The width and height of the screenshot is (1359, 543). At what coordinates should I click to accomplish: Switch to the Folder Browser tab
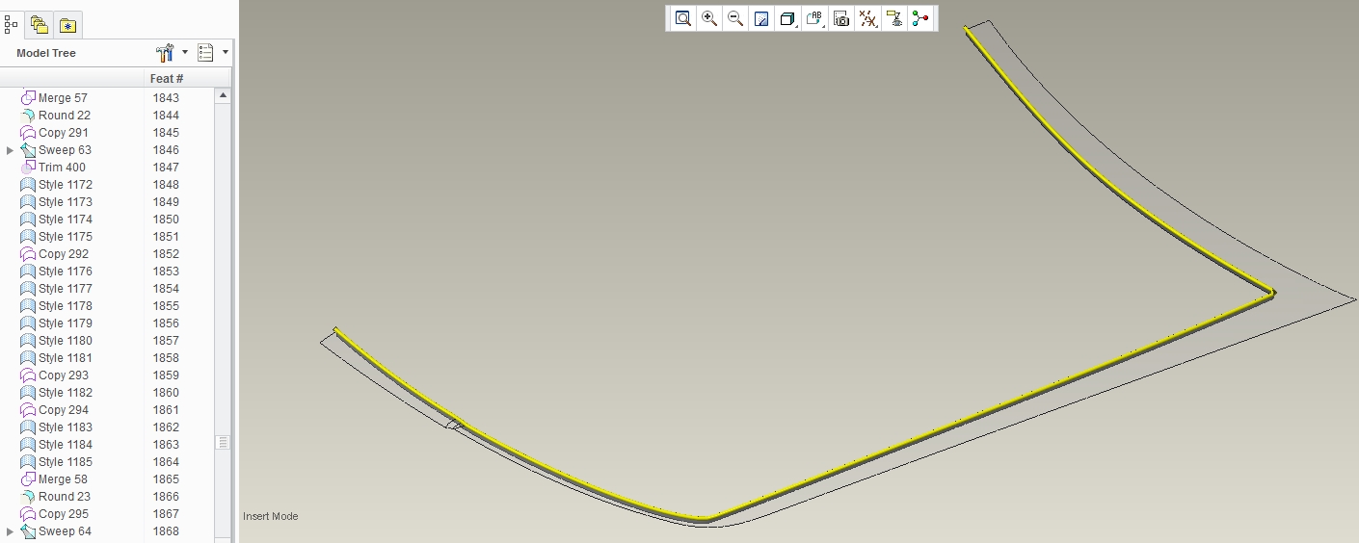pyautogui.click(x=39, y=25)
